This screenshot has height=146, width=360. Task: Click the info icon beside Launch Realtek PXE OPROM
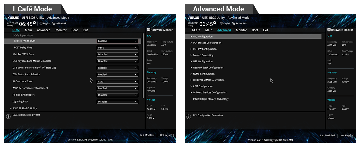(x=8, y=117)
